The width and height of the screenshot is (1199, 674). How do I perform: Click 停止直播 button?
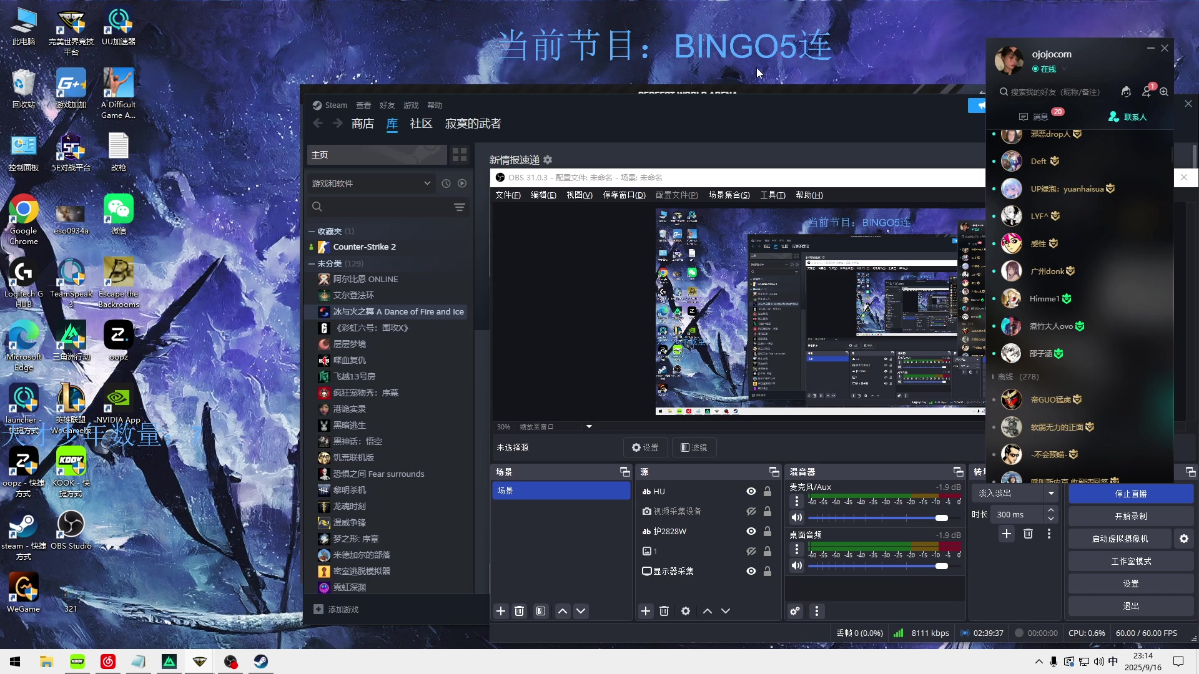1131,494
